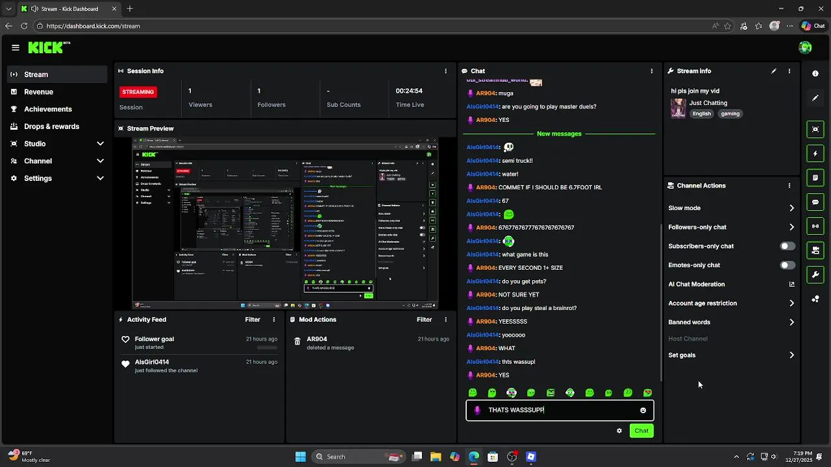Click the three-dots cluster icon in right rail
Viewport: 831px width, 467px height.
[815, 299]
